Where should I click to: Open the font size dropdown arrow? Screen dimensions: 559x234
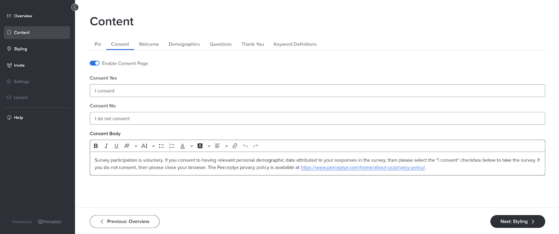tap(153, 146)
